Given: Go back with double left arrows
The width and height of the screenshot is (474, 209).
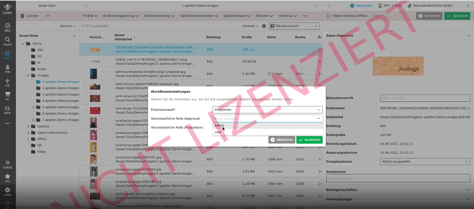Looking at the screenshot, I should (x=86, y=5).
